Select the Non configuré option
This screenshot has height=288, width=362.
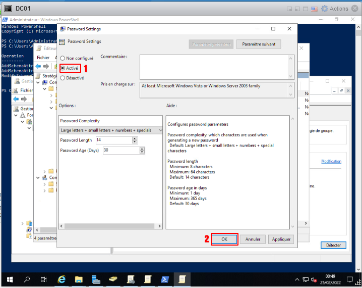[x=63, y=58]
